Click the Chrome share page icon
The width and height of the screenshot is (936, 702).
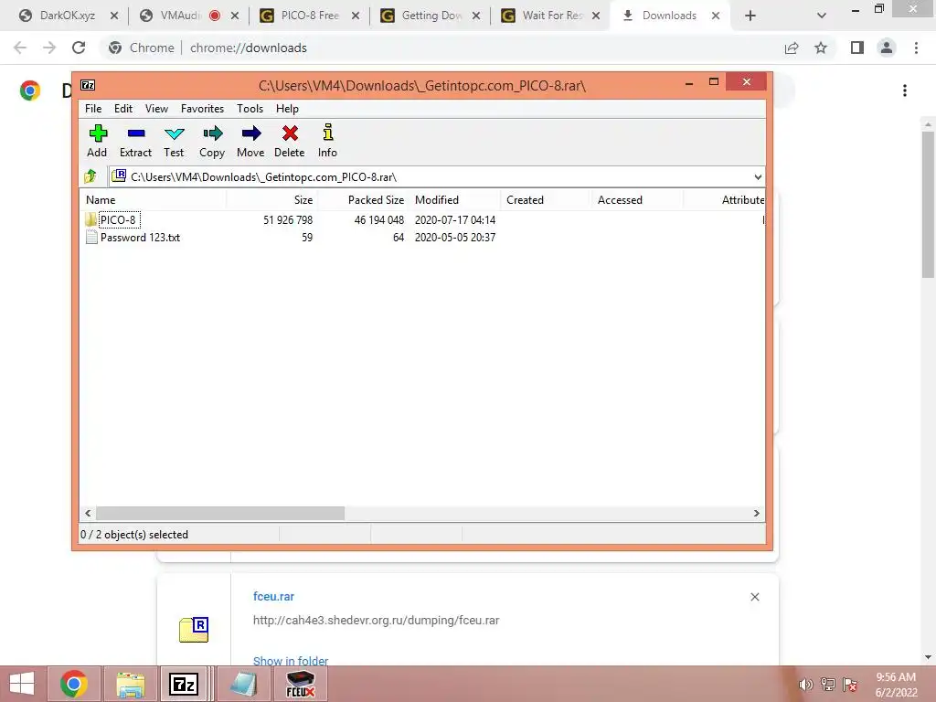tap(792, 48)
